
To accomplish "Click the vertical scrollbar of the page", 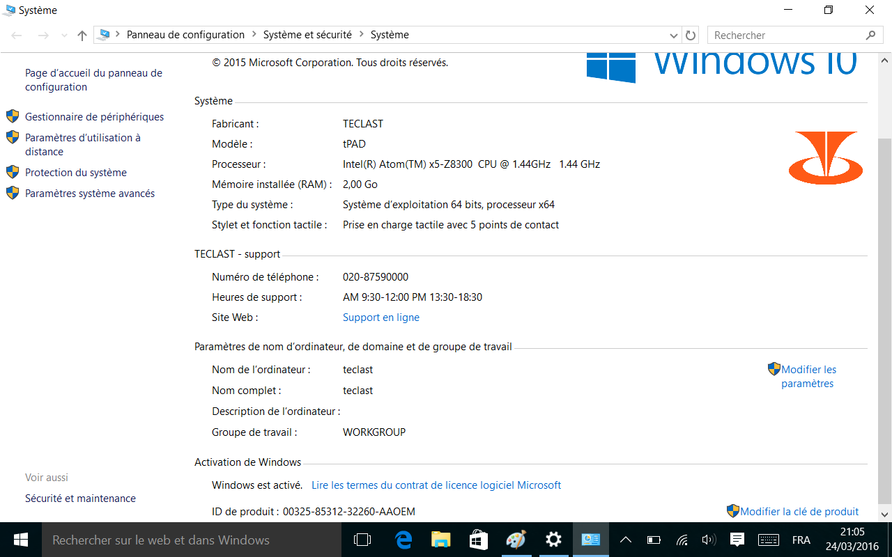I will click(x=884, y=313).
